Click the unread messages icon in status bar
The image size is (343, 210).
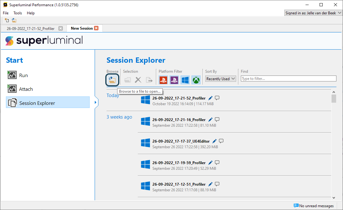(296, 206)
